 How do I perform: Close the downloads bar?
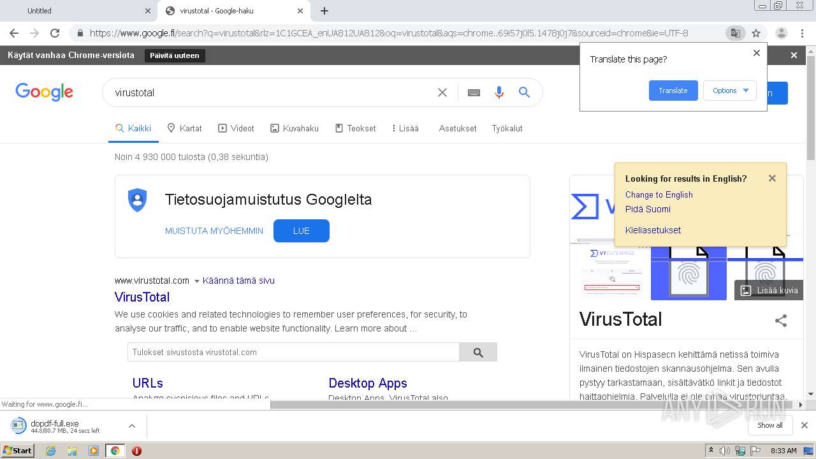tap(804, 425)
